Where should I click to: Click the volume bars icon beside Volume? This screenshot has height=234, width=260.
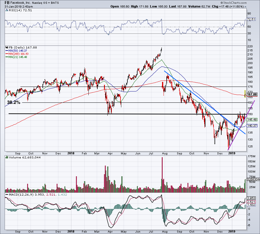7,157
